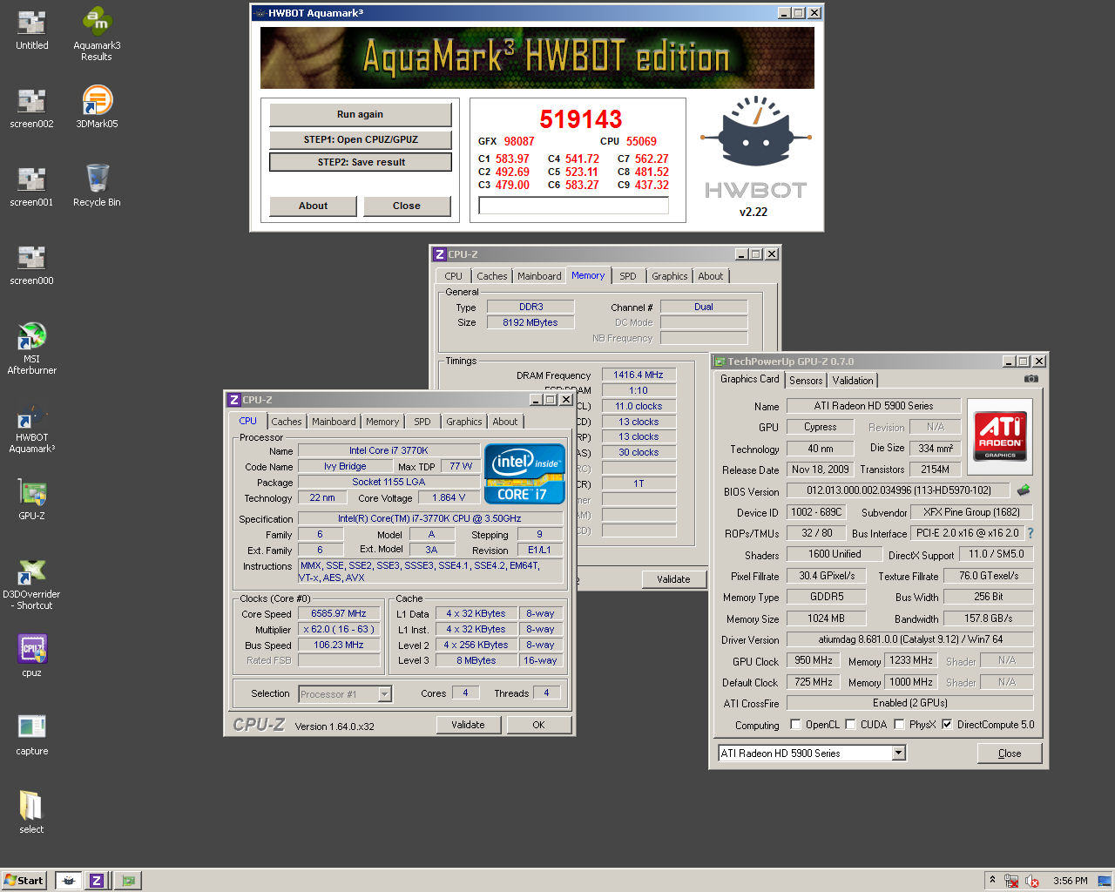Select CPU tab in background CPU-Z window
Image resolution: width=1115 pixels, height=892 pixels.
[454, 276]
